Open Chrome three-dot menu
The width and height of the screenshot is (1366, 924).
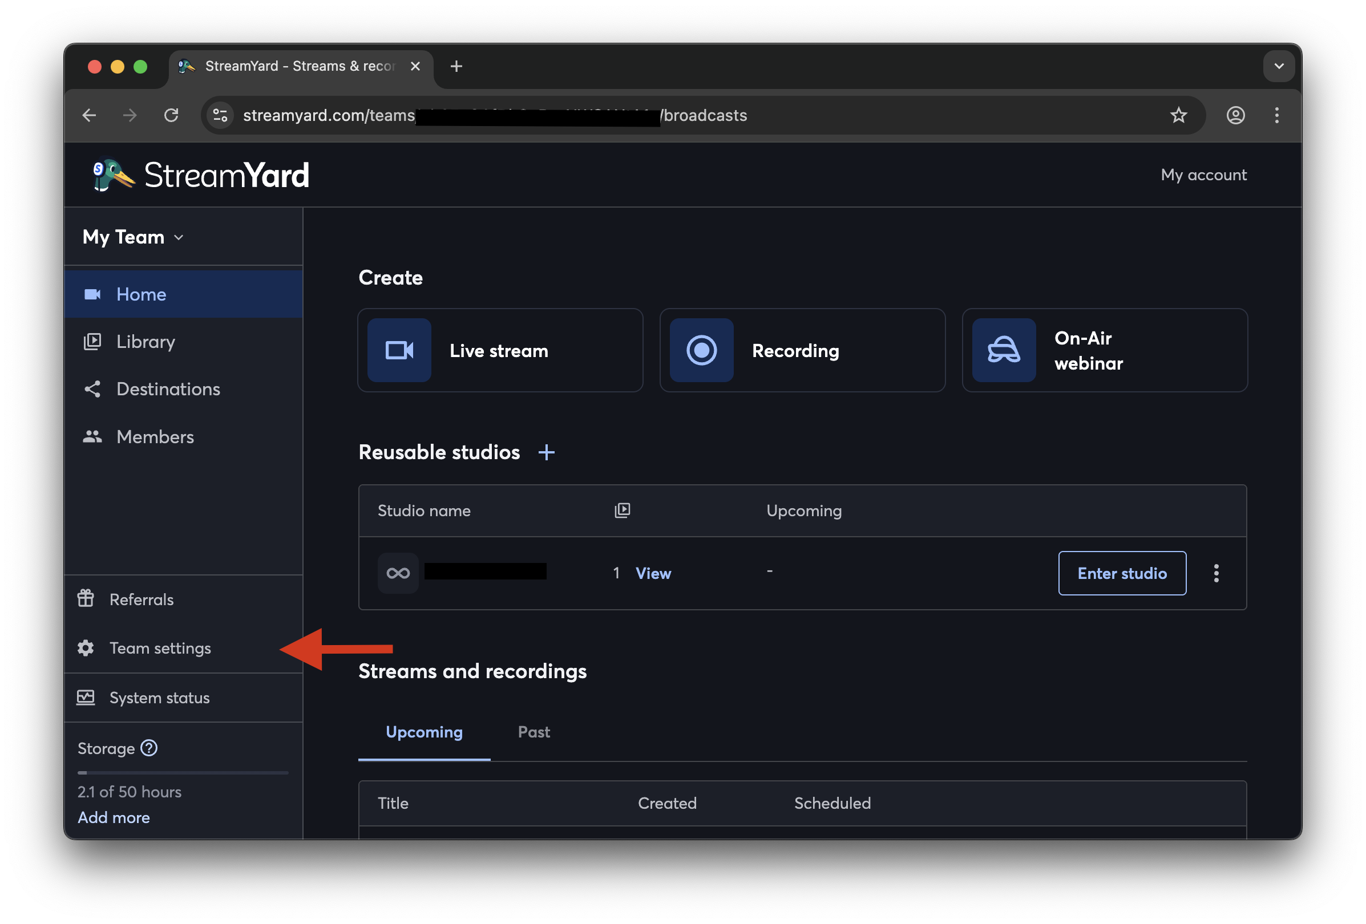click(x=1276, y=115)
